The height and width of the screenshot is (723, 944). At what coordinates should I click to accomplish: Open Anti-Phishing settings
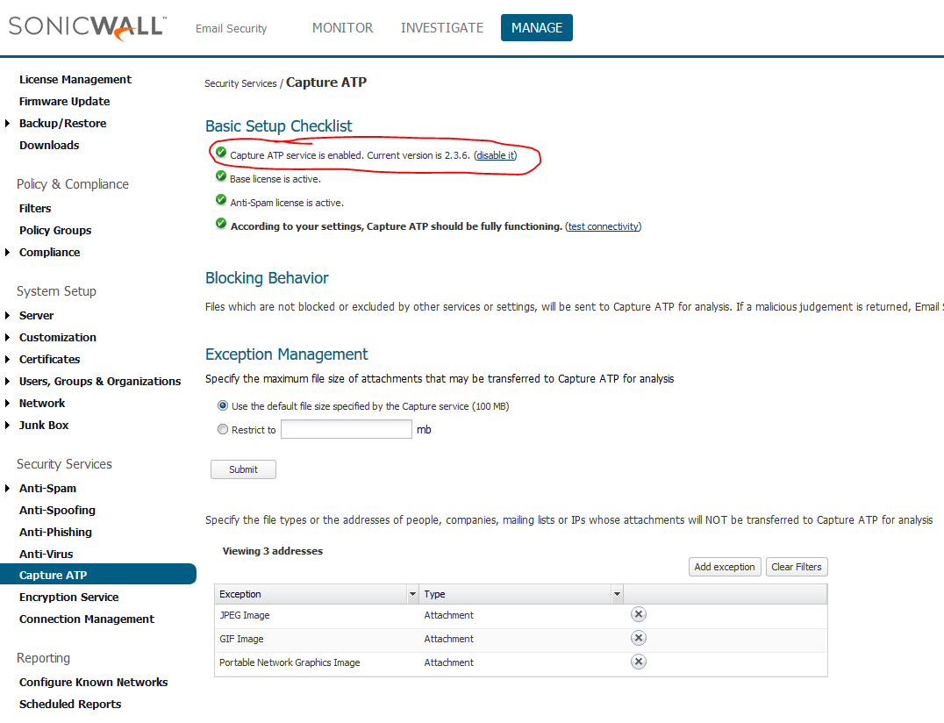pyautogui.click(x=55, y=533)
